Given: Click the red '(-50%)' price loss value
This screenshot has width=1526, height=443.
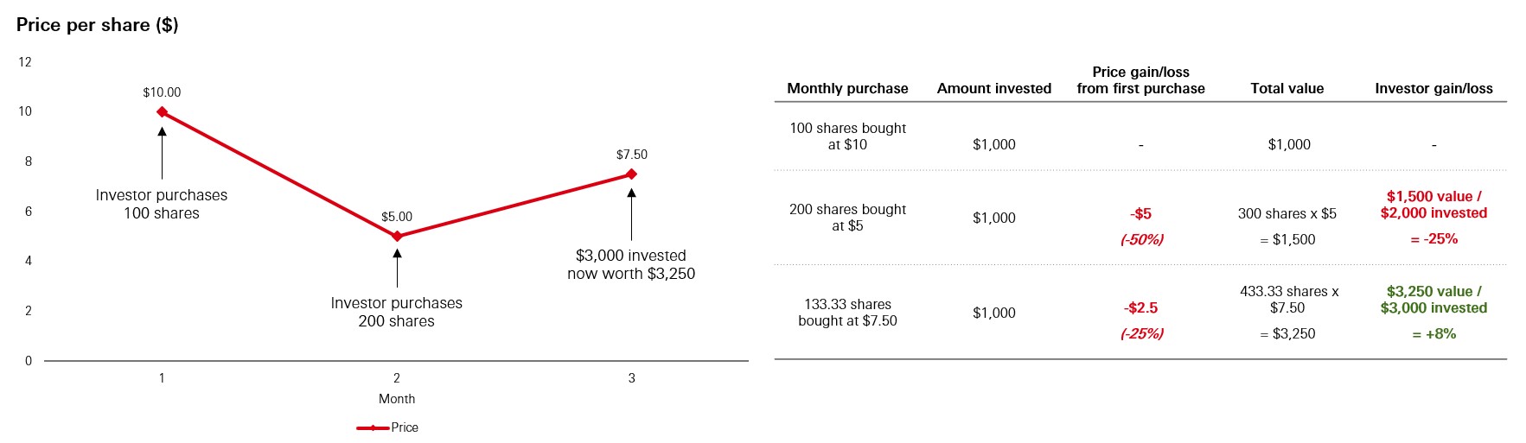Looking at the screenshot, I should [1141, 239].
